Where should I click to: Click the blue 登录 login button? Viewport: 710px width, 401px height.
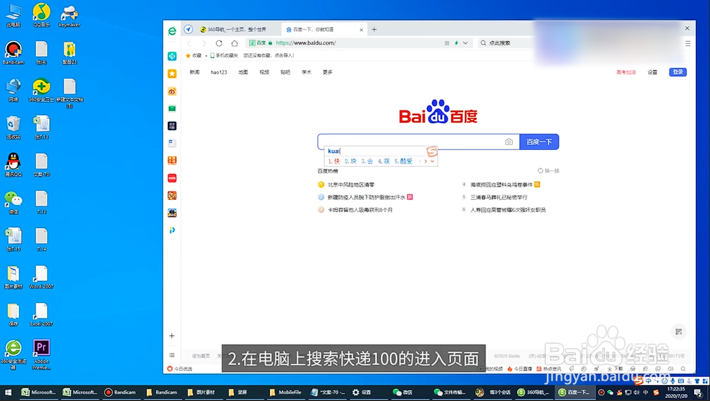point(678,72)
